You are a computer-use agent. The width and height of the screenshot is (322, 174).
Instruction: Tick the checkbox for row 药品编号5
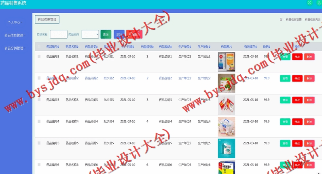point(39,143)
